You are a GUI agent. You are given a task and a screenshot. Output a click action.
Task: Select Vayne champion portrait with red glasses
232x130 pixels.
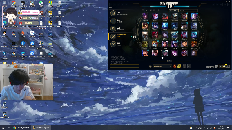pyautogui.click(x=155, y=16)
